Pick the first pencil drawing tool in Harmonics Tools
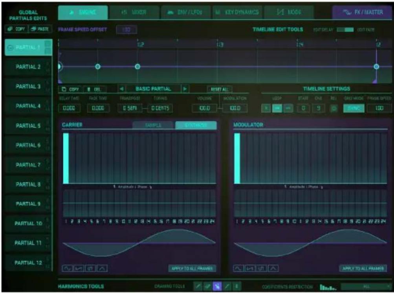 coord(198,286)
